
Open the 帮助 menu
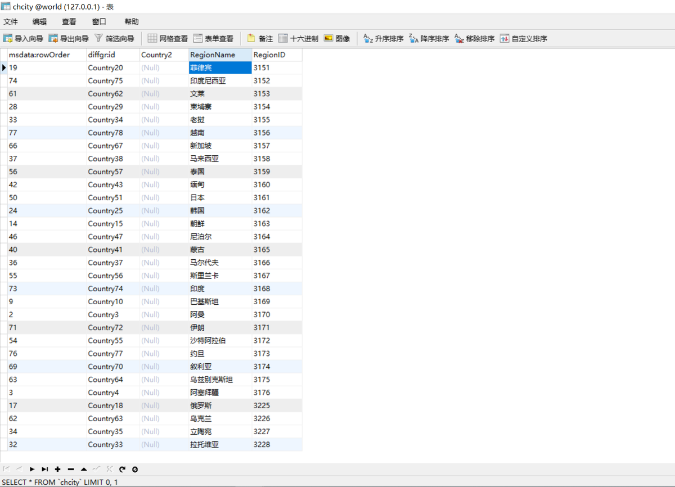coord(132,21)
